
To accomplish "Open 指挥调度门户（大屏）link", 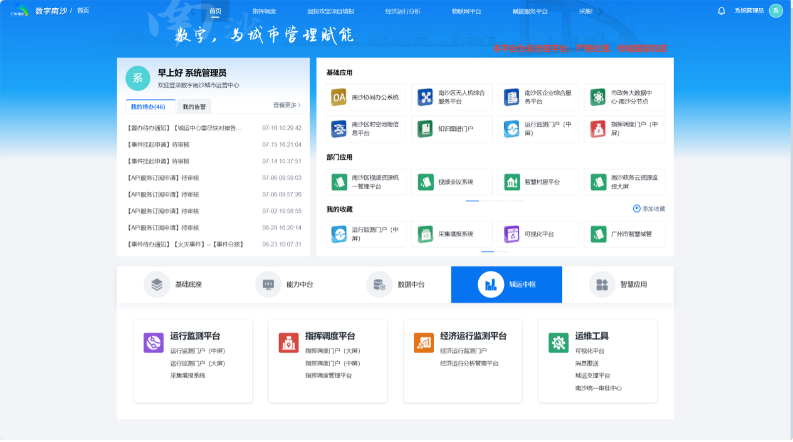I will click(333, 351).
